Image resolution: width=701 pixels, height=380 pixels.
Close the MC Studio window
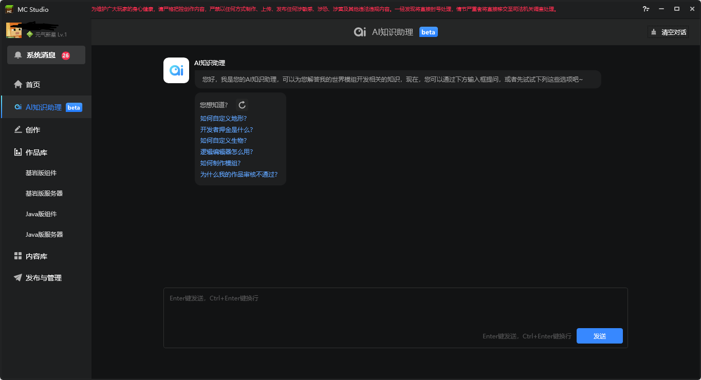[x=692, y=9]
